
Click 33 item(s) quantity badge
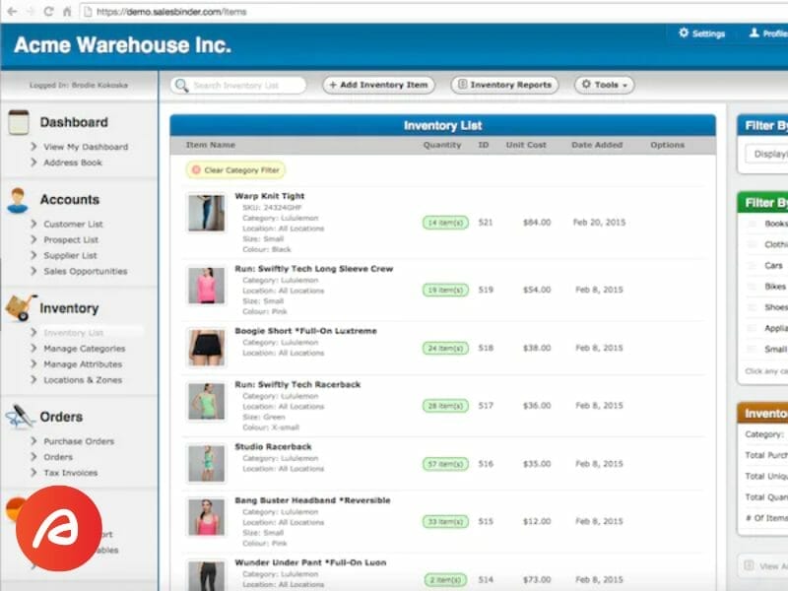[446, 522]
